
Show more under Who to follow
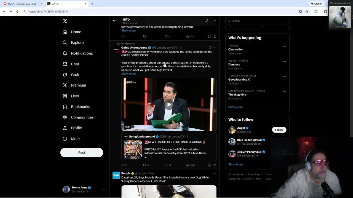pyautogui.click(x=236, y=164)
